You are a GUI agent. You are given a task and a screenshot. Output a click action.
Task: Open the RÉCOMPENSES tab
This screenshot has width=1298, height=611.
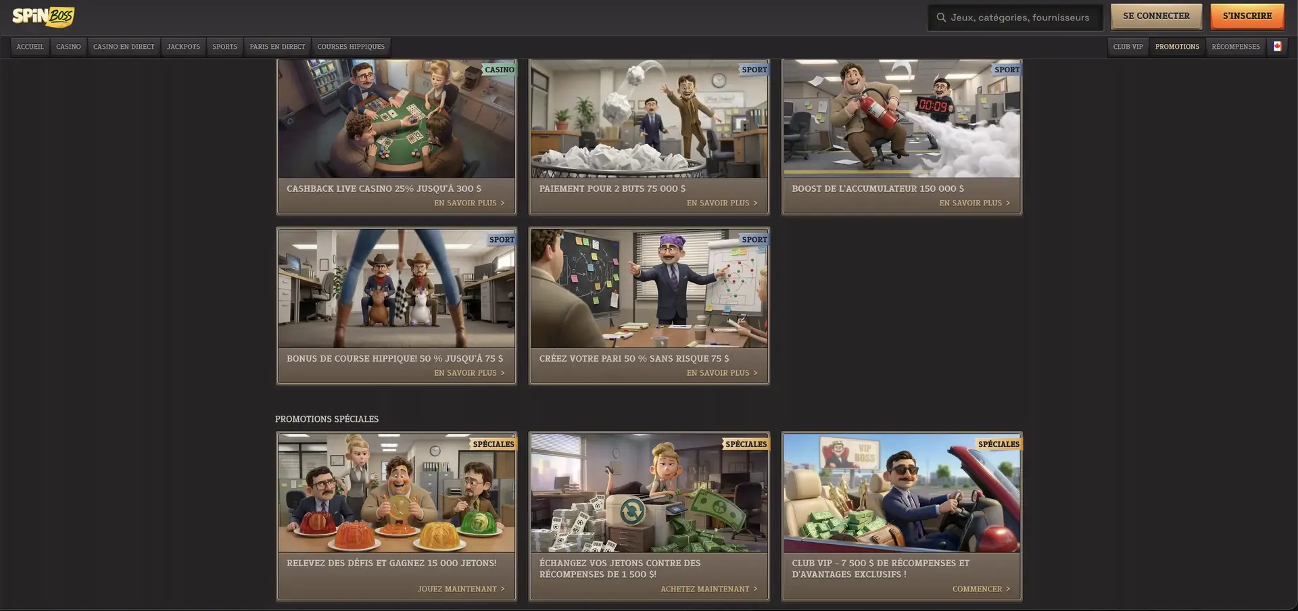point(1235,47)
